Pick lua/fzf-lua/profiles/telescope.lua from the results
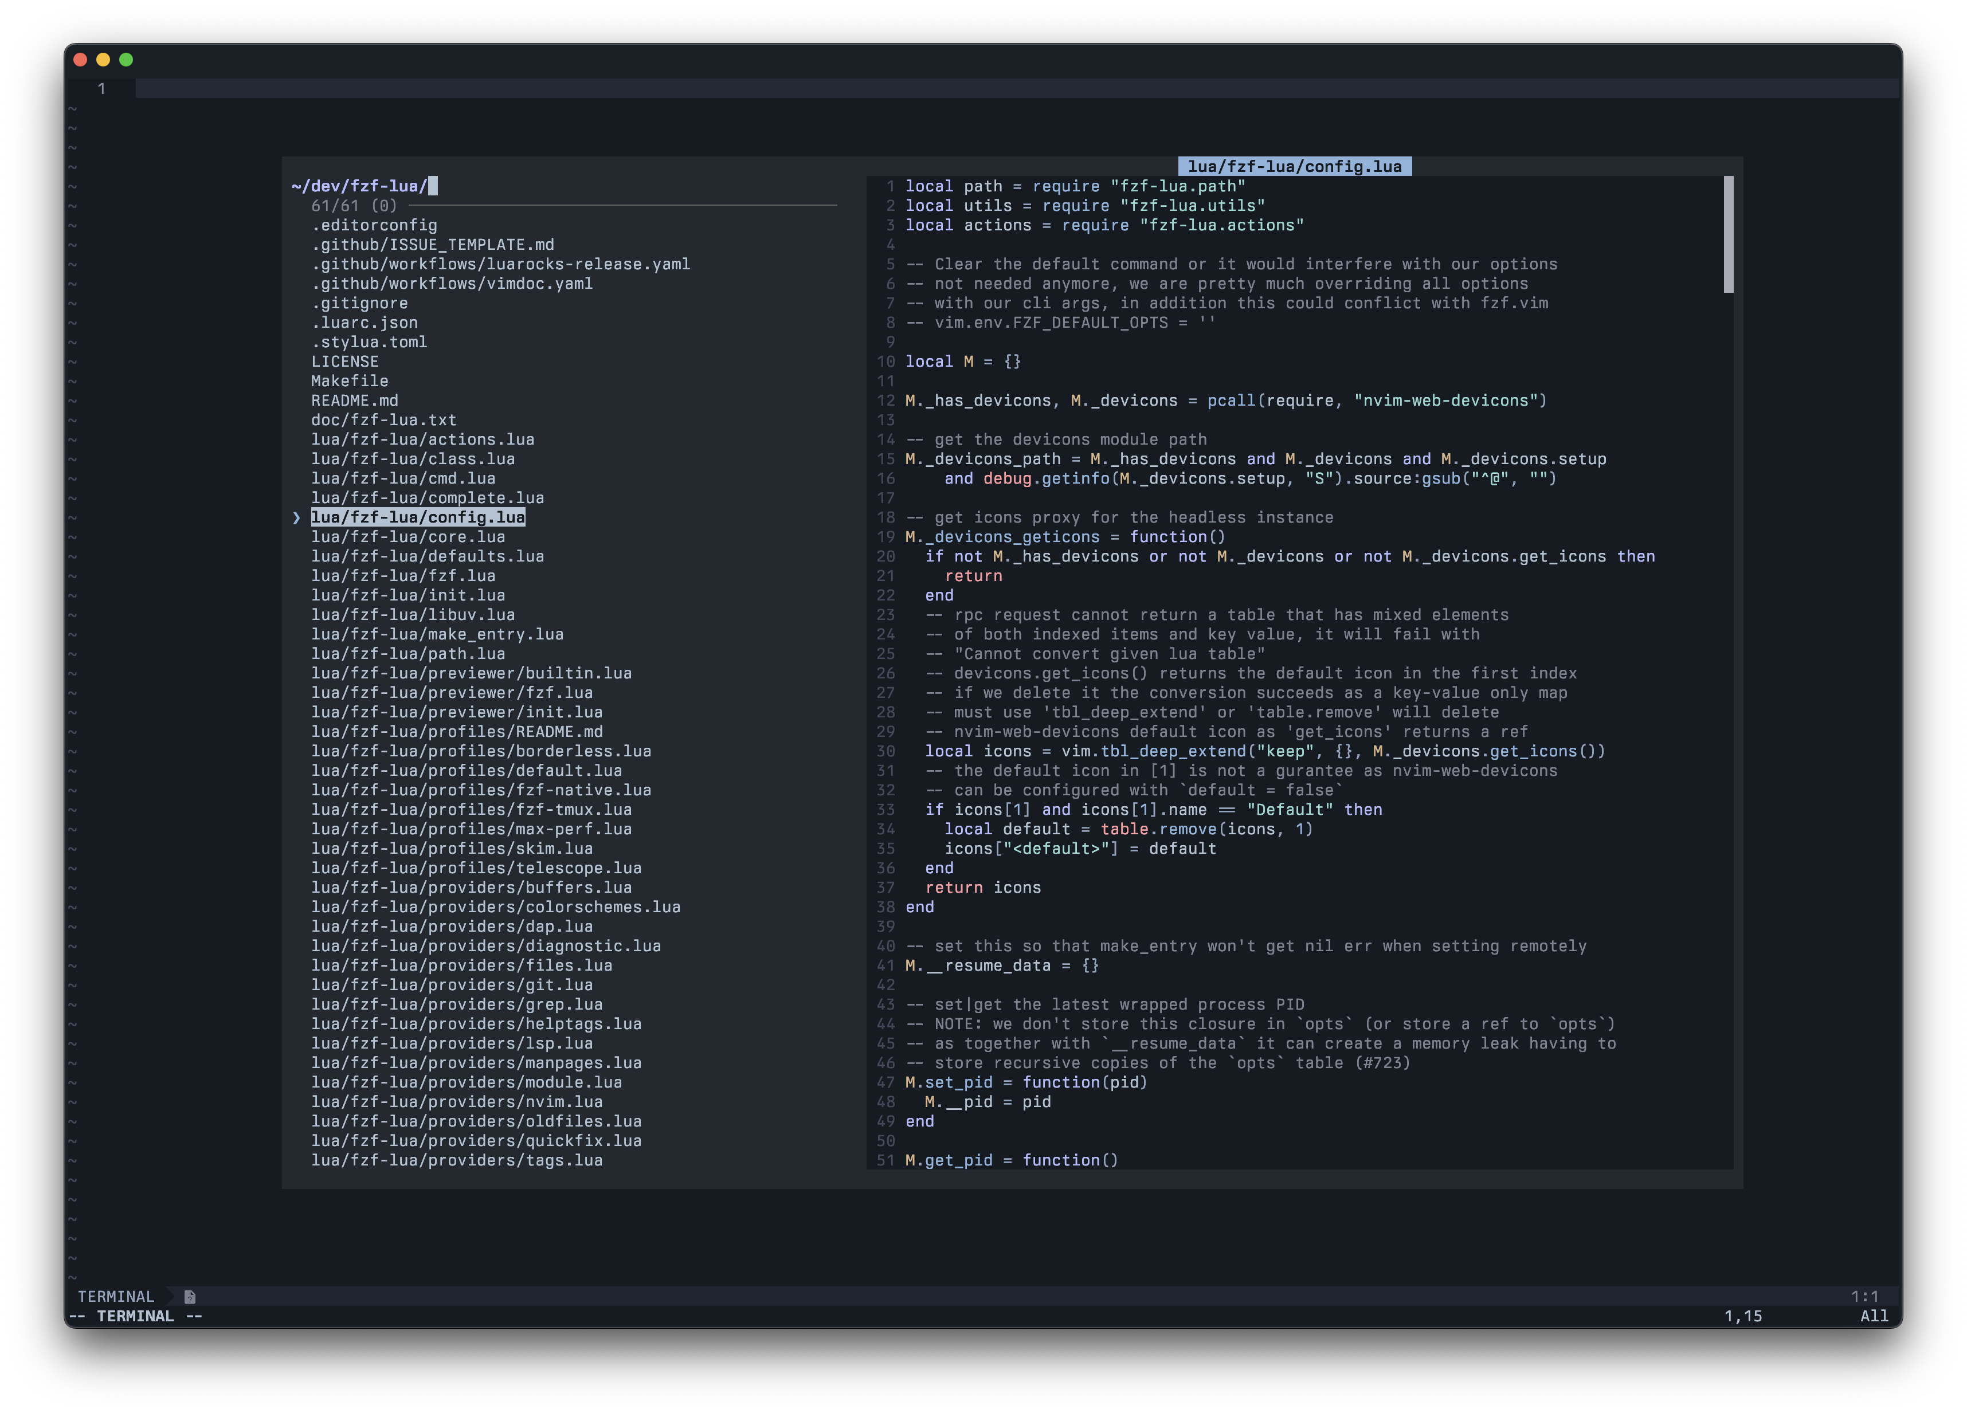Viewport: 1967px width, 1413px height. (477, 868)
